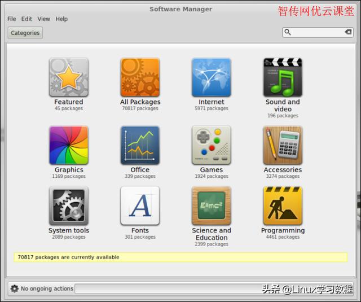This screenshot has height=302, width=361.
Task: Click the "2399 packages" count
Action: [x=212, y=244]
